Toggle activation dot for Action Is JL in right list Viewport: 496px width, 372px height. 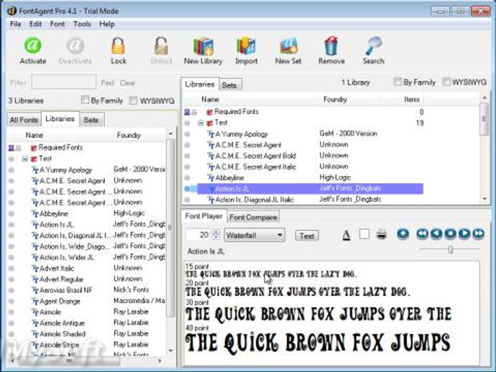188,189
